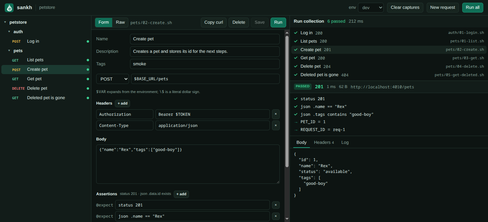
Task: Click the json .tags contains "good-boy" check
Action: tap(334, 114)
